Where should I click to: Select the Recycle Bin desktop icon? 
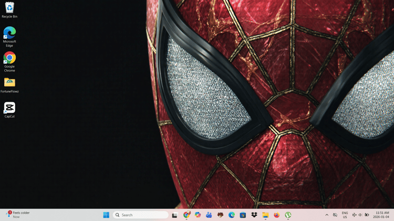coord(9,10)
